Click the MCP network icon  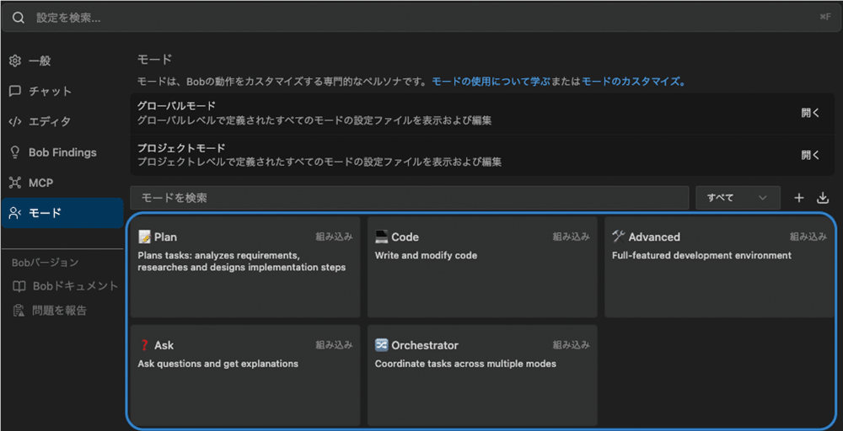pos(15,183)
